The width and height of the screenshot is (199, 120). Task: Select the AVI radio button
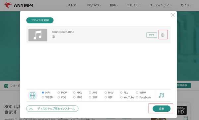[x=90, y=92]
